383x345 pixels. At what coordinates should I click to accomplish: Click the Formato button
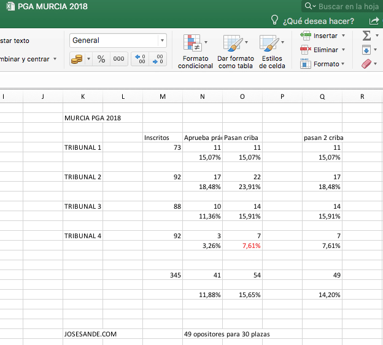point(322,64)
